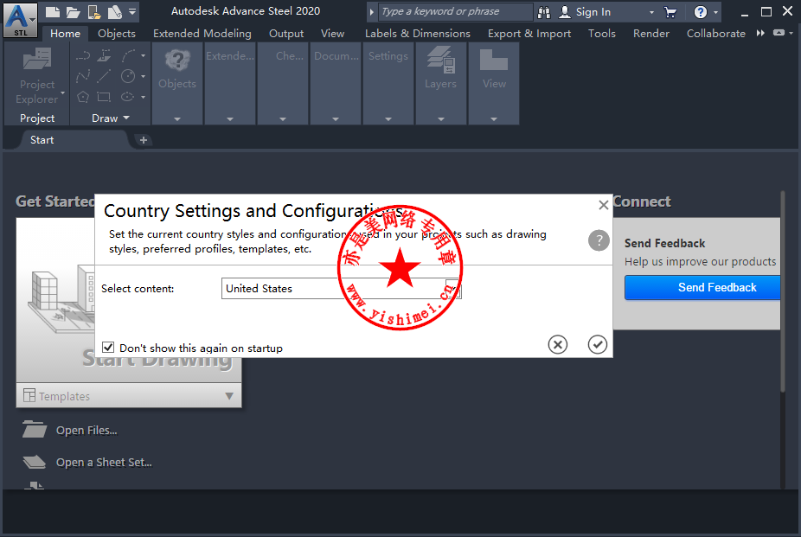Switch to the Home ribbon tab

pyautogui.click(x=65, y=33)
